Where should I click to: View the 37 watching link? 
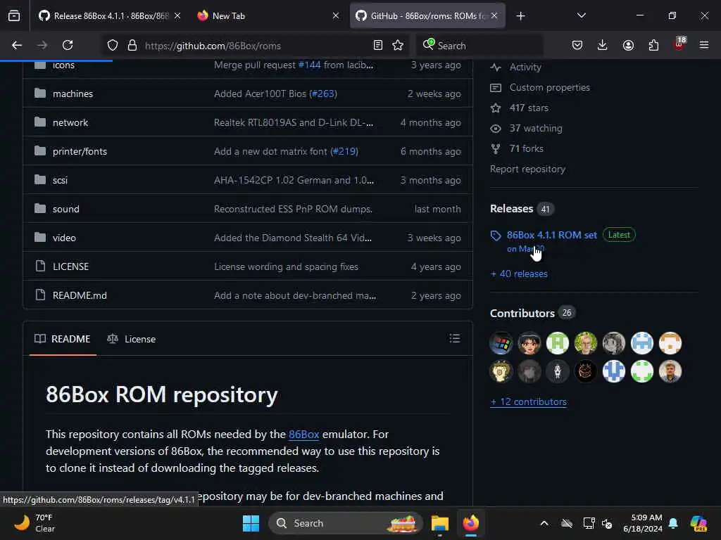tap(536, 128)
